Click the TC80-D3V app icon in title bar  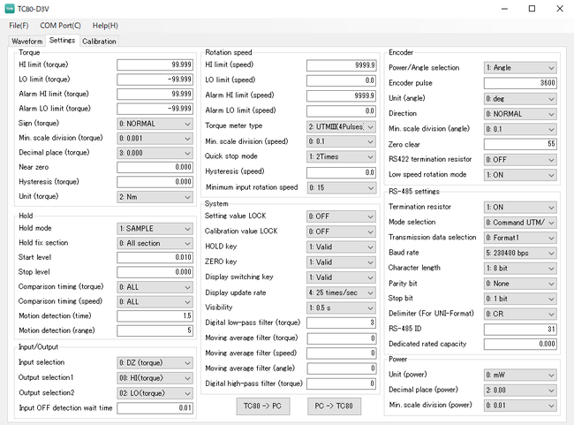[10, 8]
